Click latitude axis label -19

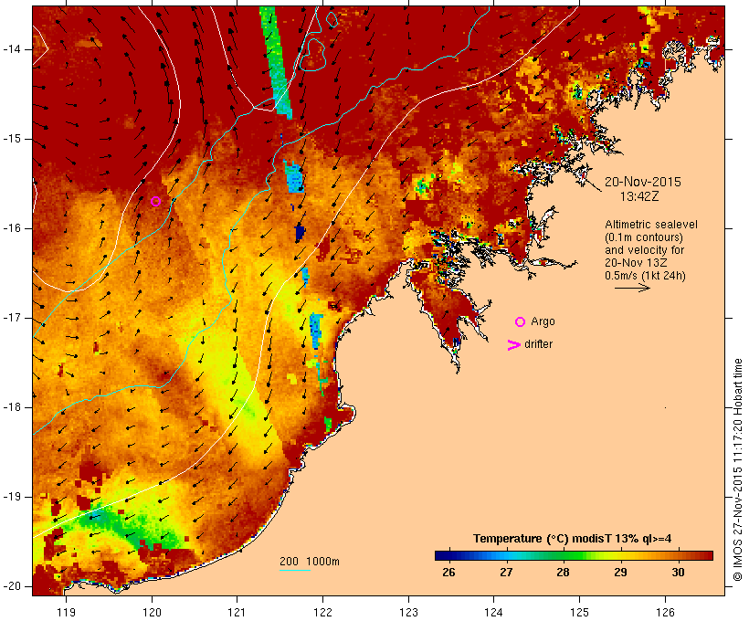(12, 497)
